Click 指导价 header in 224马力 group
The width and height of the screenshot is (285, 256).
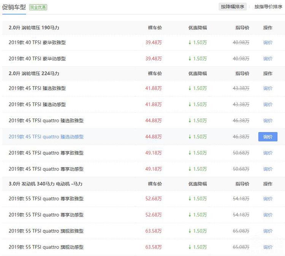[x=242, y=74]
